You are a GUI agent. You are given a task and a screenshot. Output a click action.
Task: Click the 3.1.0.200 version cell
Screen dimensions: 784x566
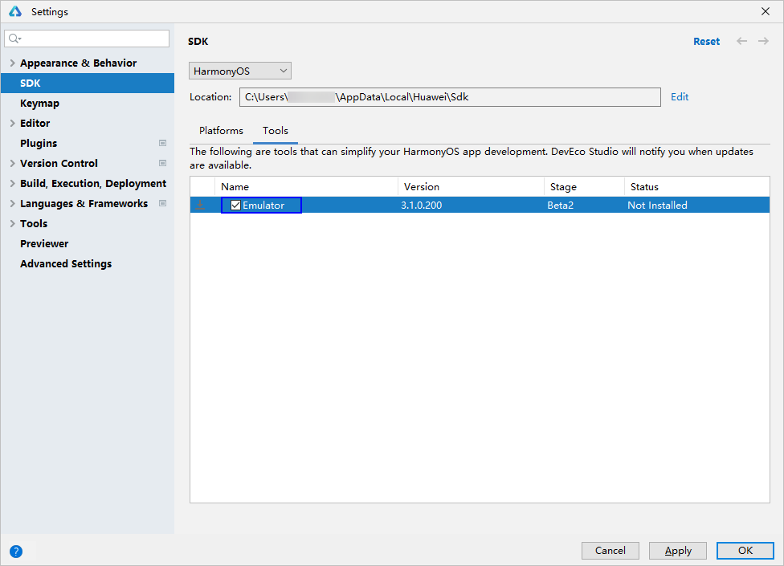pyautogui.click(x=422, y=206)
